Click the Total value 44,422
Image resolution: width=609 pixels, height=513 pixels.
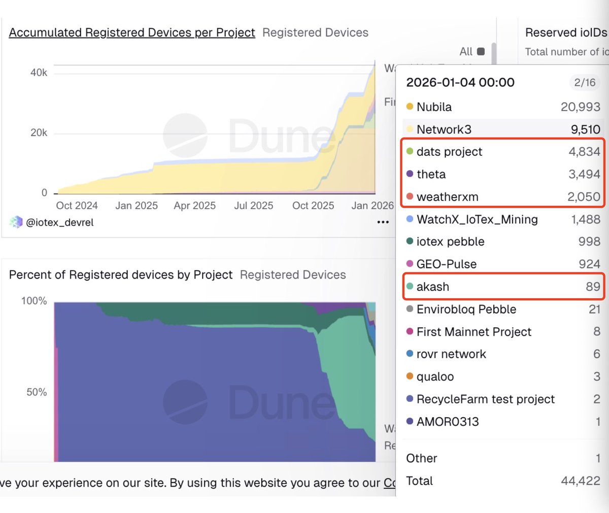[581, 481]
